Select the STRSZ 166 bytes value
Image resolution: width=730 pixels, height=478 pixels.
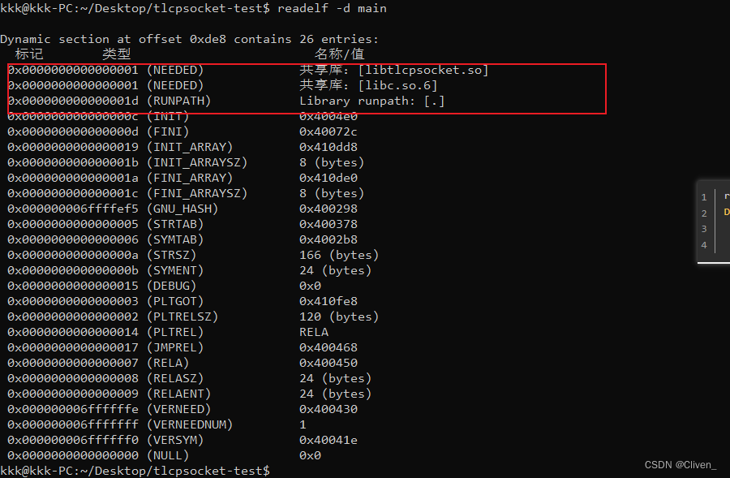[x=339, y=255]
